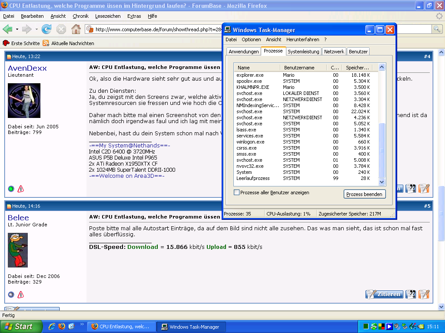Switch to Anwendungen tab
The image size is (445, 333).
[243, 52]
